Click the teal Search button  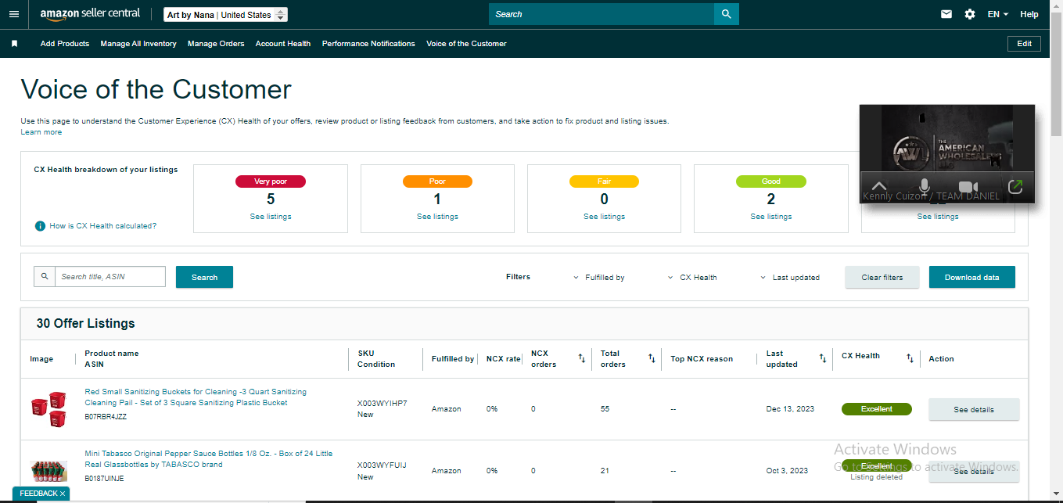[x=204, y=277]
